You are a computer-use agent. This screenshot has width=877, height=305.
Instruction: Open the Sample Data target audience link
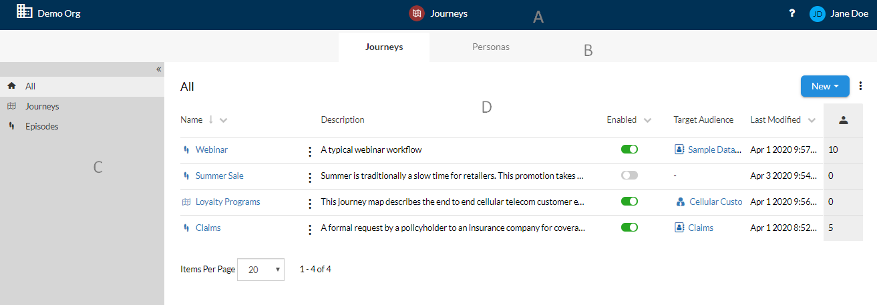click(x=715, y=150)
